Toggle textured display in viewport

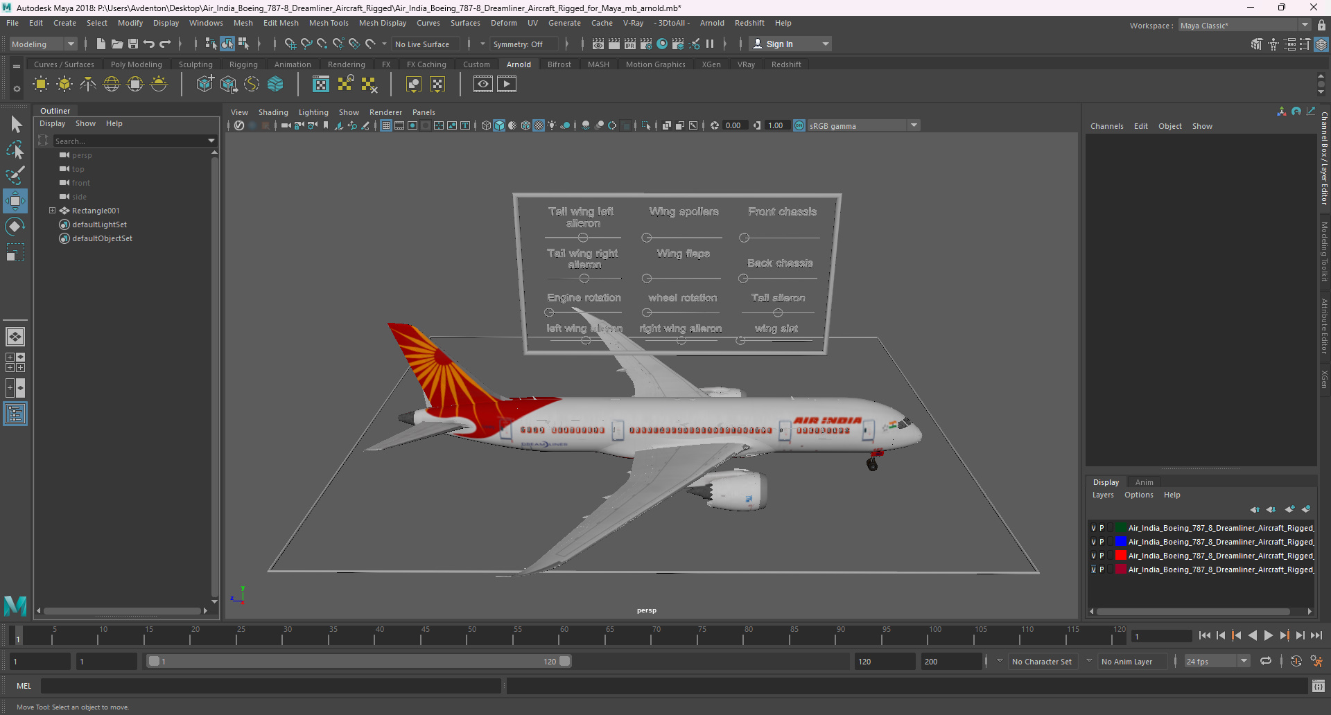[x=539, y=125]
